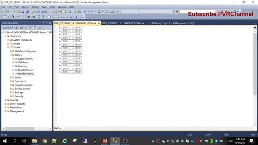
Task: Click the Filter funnel icon in Object Explorer
Action: (30, 28)
